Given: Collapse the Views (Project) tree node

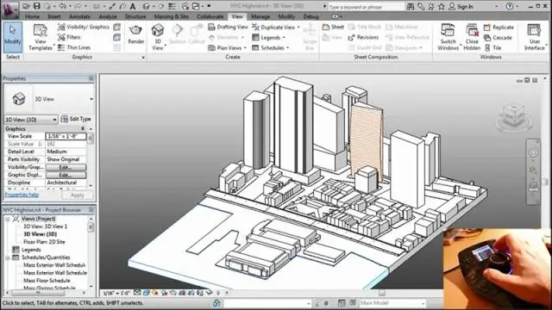Looking at the screenshot, I should (x=8, y=219).
